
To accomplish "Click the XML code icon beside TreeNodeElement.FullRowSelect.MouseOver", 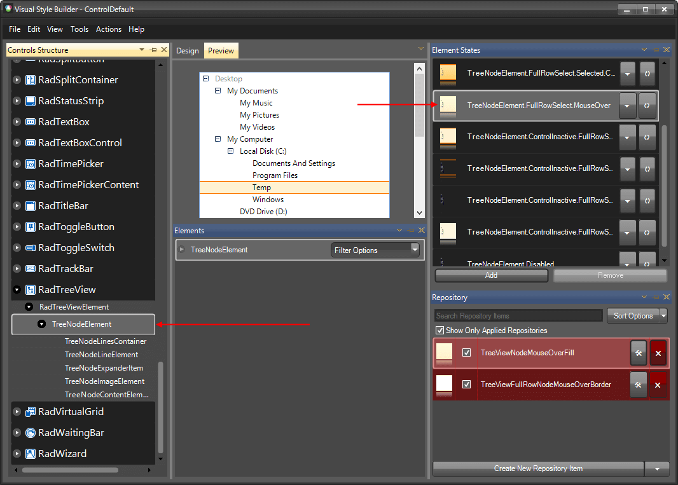I will [647, 106].
